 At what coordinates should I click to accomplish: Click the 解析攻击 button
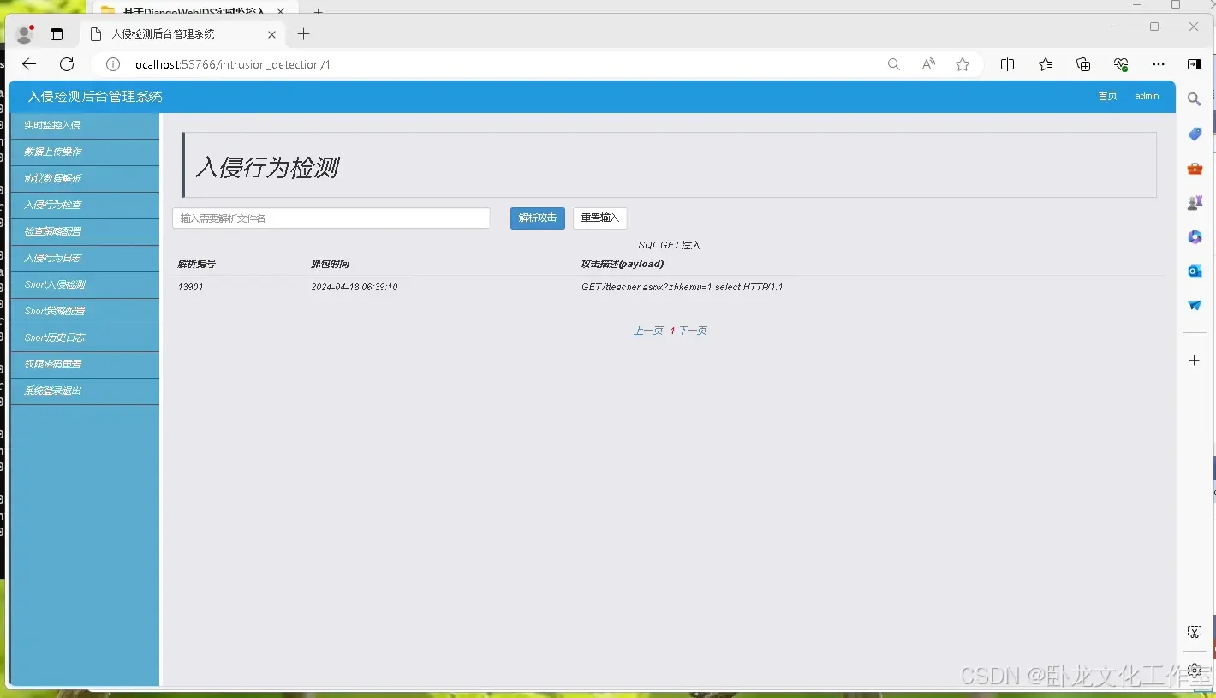pyautogui.click(x=537, y=218)
